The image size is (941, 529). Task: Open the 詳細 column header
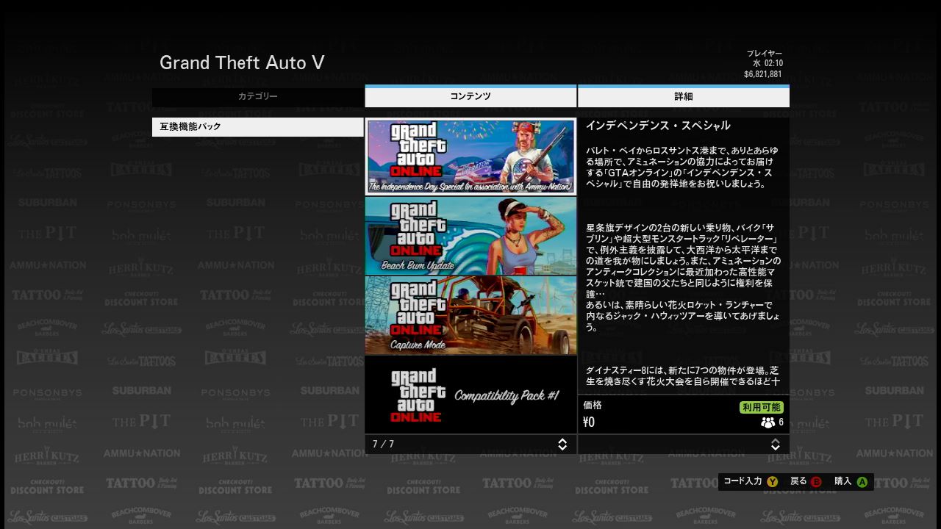pos(684,96)
